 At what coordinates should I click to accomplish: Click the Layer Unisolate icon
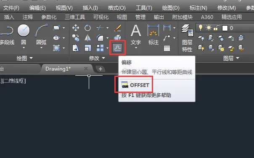211,48
